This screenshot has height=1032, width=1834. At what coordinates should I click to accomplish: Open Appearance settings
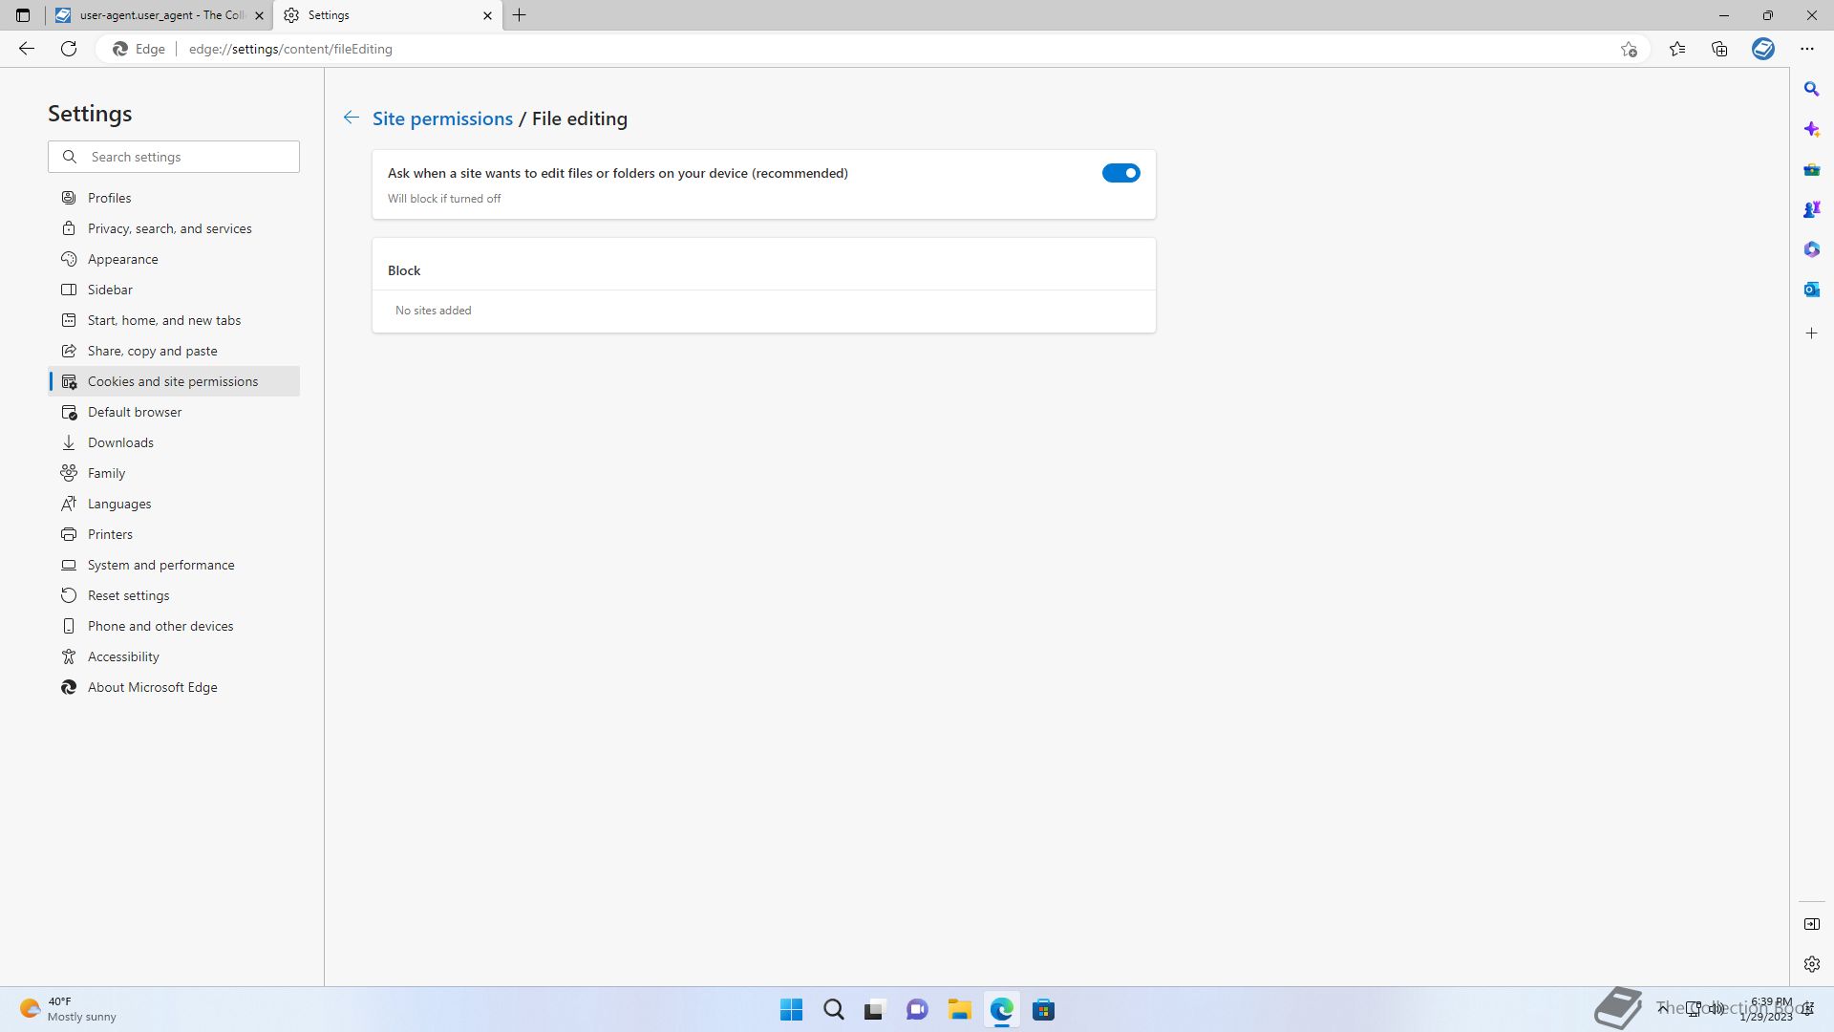coord(174,259)
